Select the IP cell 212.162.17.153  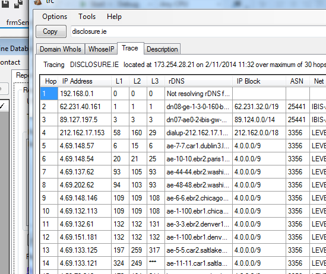click(x=84, y=133)
